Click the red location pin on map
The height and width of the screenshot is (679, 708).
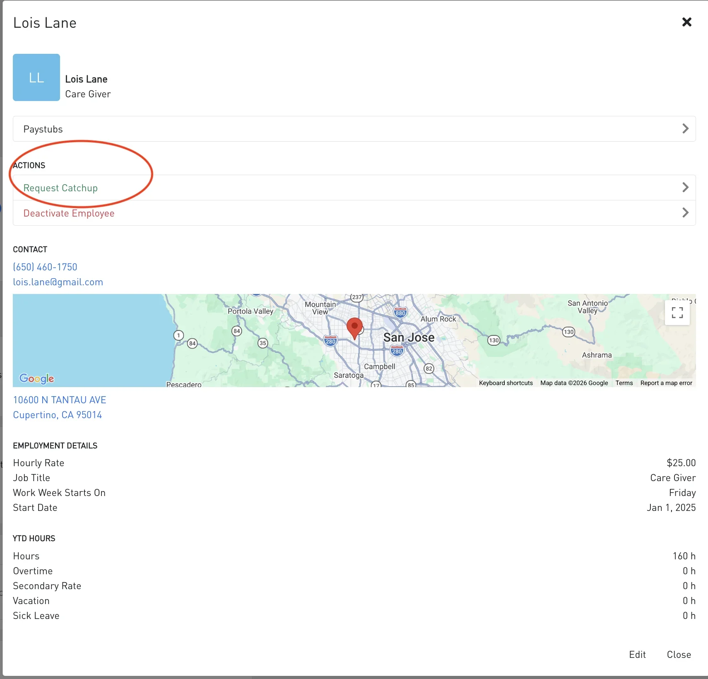click(354, 329)
